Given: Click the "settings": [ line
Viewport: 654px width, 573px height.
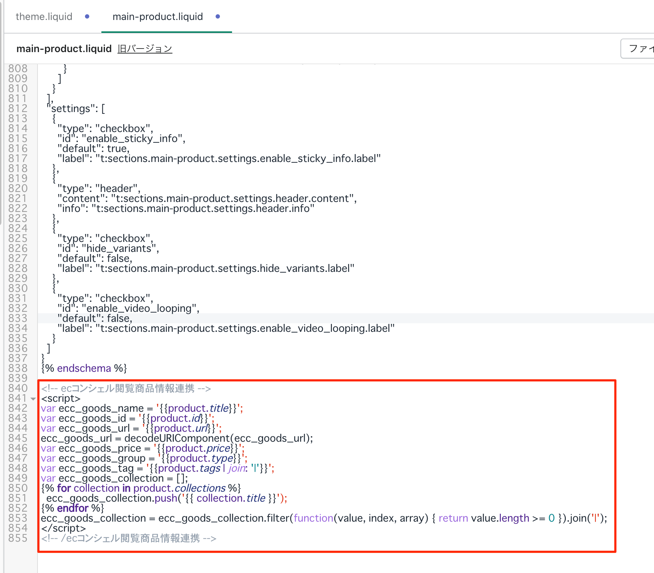Looking at the screenshot, I should tap(76, 108).
